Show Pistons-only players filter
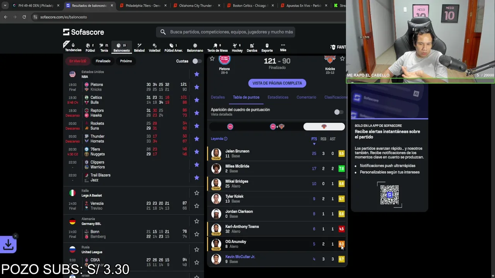 (230, 127)
